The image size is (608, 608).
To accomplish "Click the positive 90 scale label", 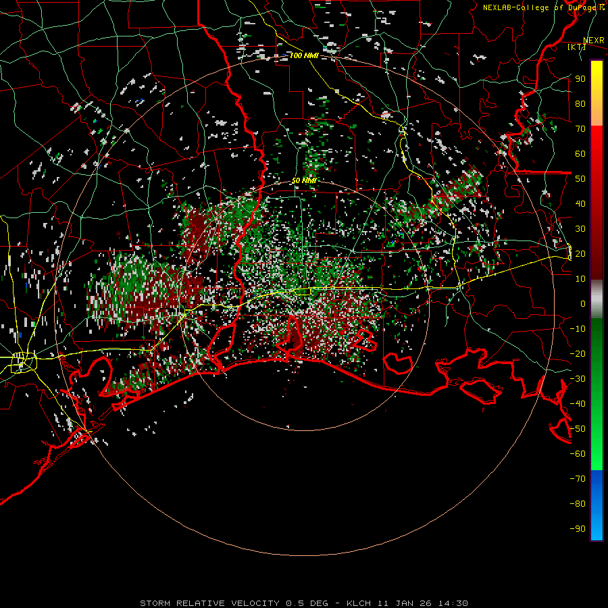I will pyautogui.click(x=580, y=79).
